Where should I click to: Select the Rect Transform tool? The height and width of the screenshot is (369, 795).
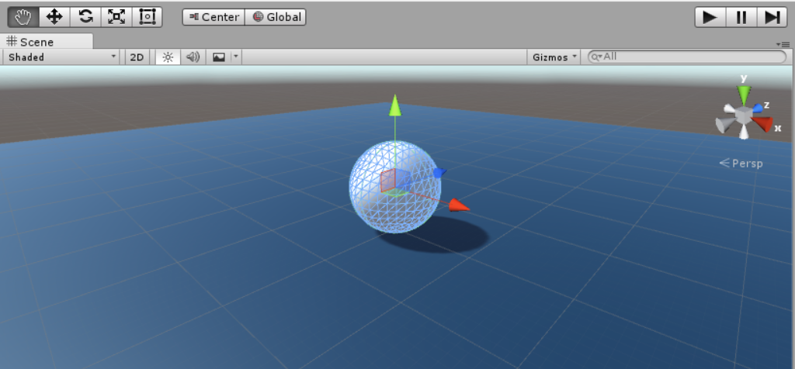[147, 17]
